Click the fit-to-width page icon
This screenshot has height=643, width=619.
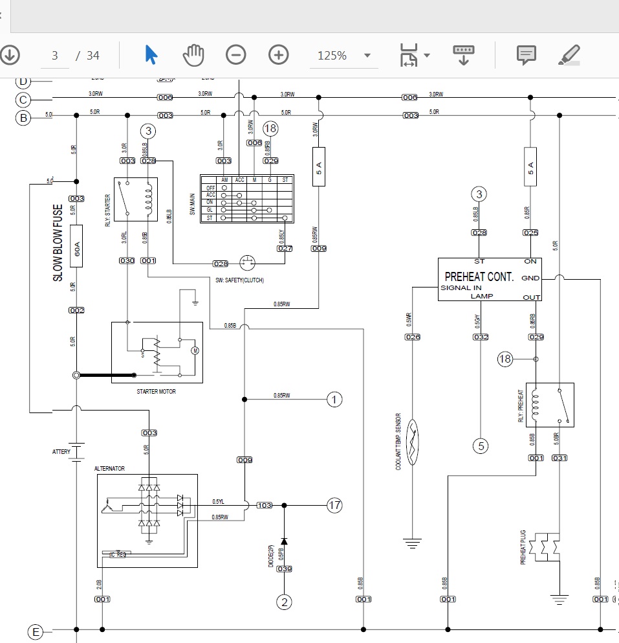(408, 56)
